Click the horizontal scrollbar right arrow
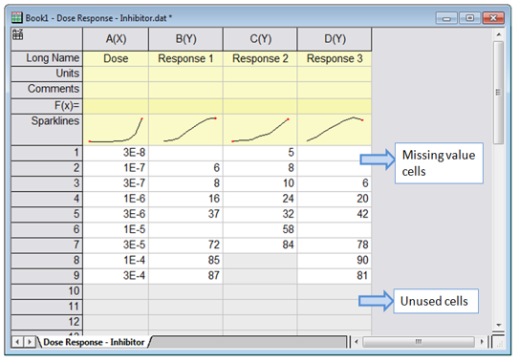 point(482,342)
